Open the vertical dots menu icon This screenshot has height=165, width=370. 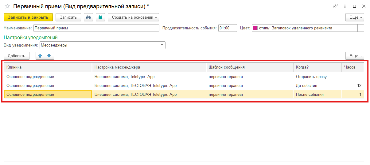point(345,6)
